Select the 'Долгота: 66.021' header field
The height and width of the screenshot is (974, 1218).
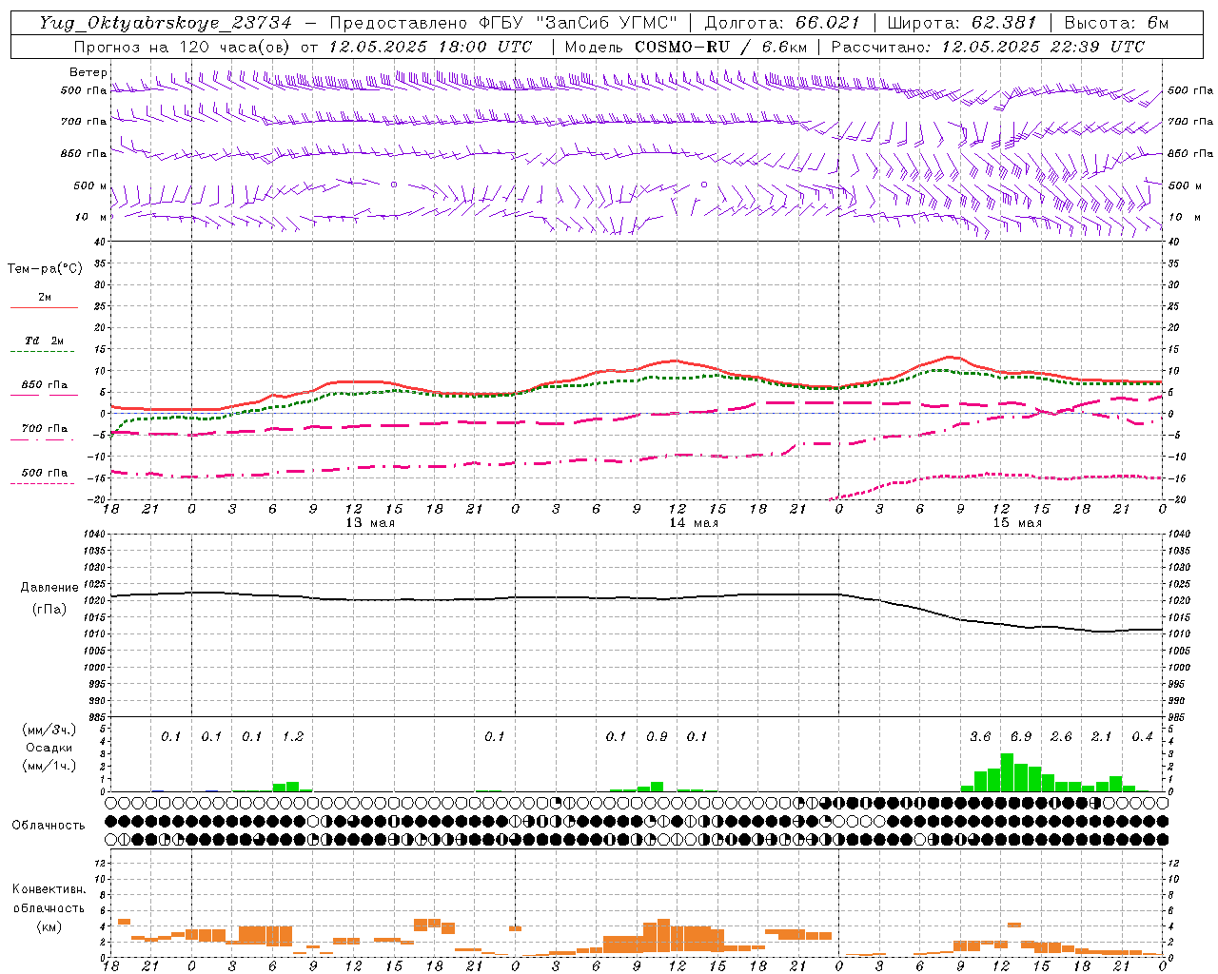pyautogui.click(x=782, y=23)
